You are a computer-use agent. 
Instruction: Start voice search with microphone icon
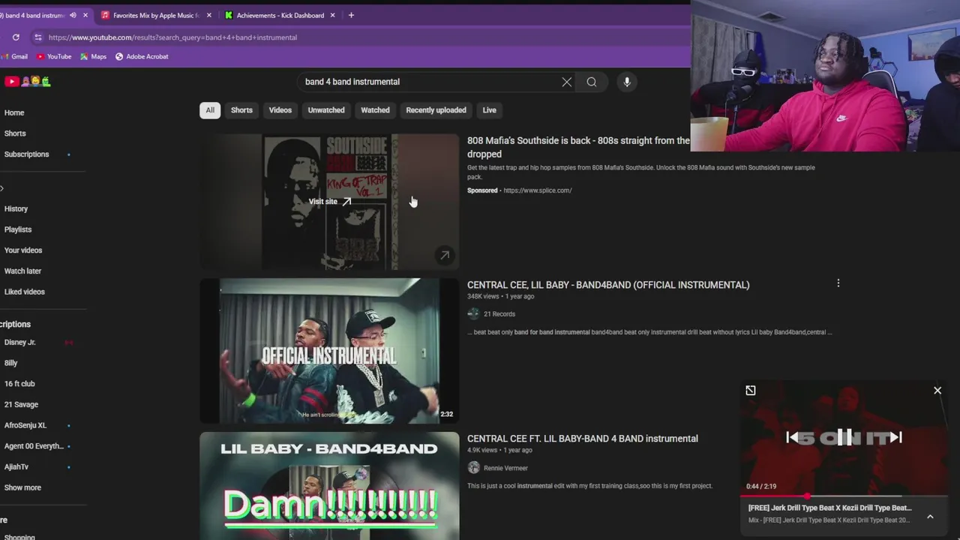(627, 82)
